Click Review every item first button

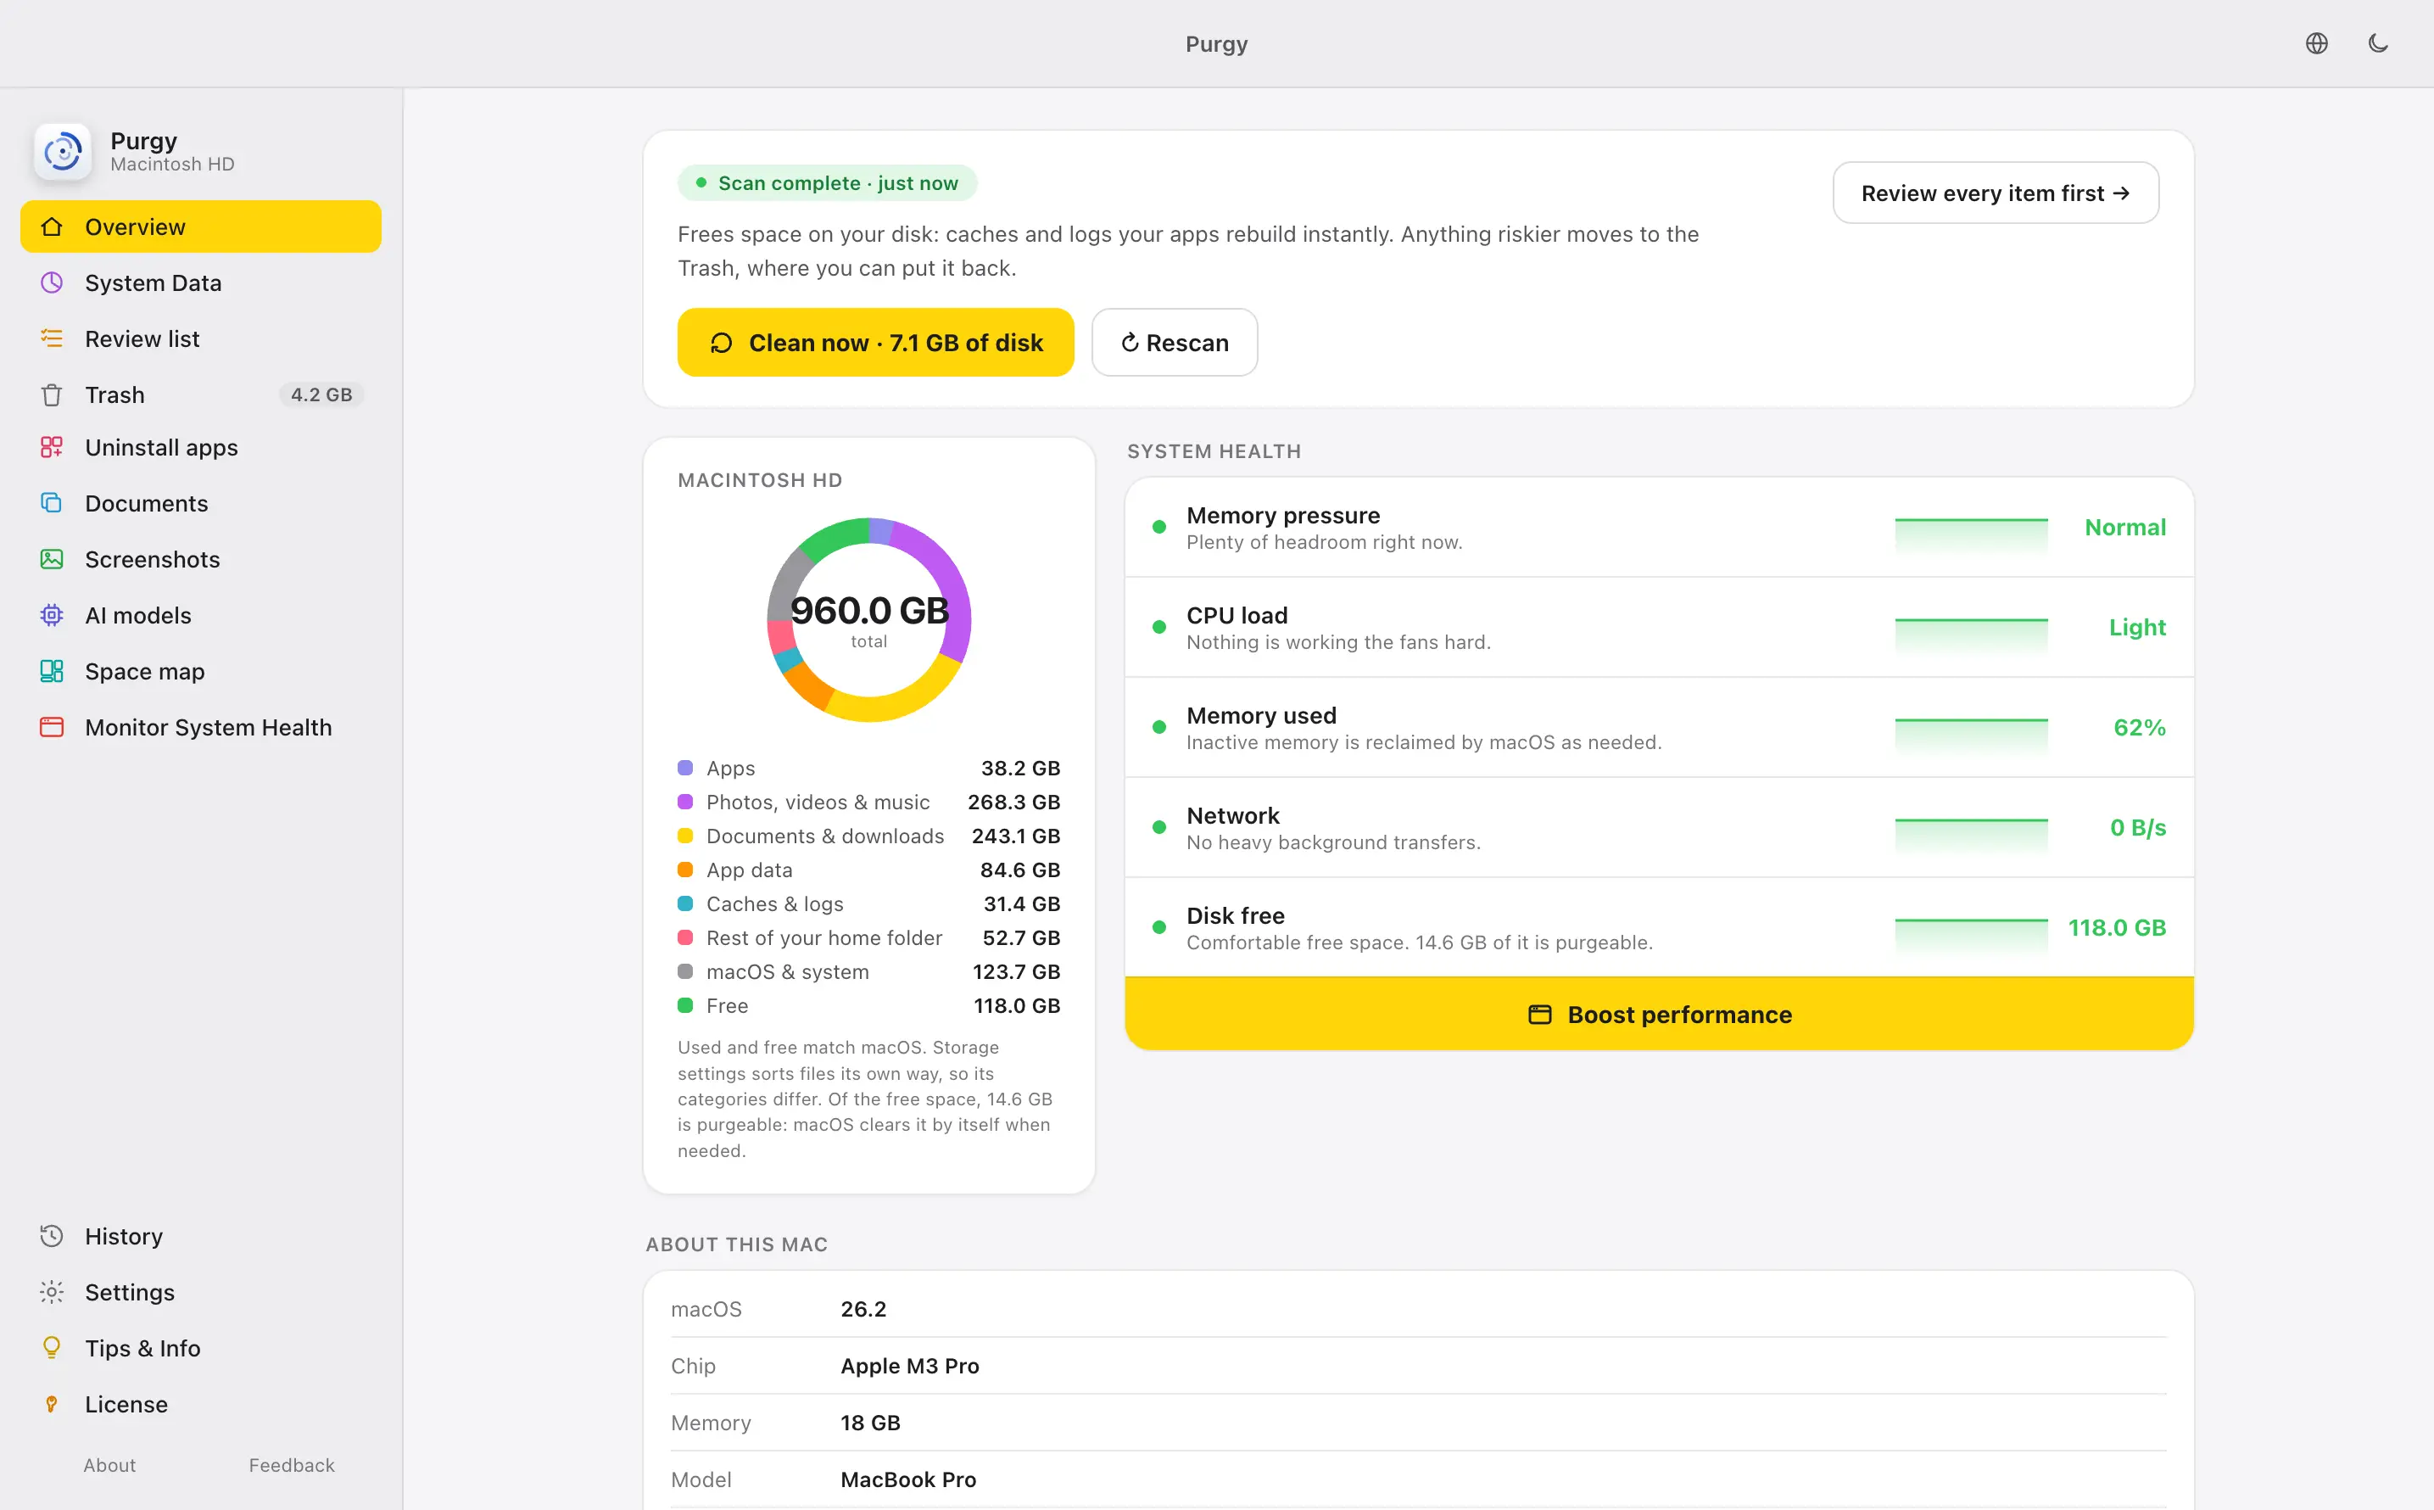[1995, 193]
